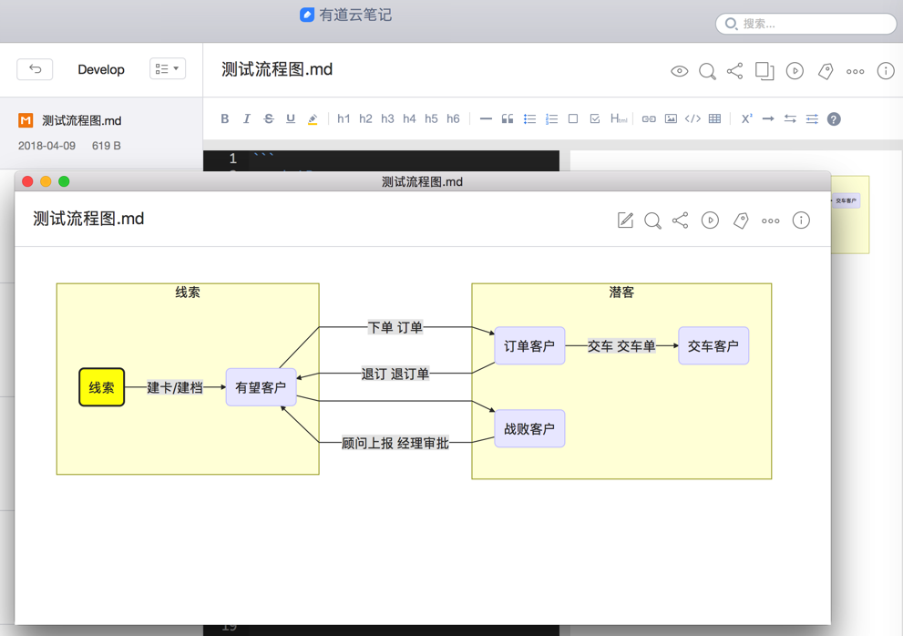
Task: Click the HTML heading H icon
Action: [x=619, y=118]
